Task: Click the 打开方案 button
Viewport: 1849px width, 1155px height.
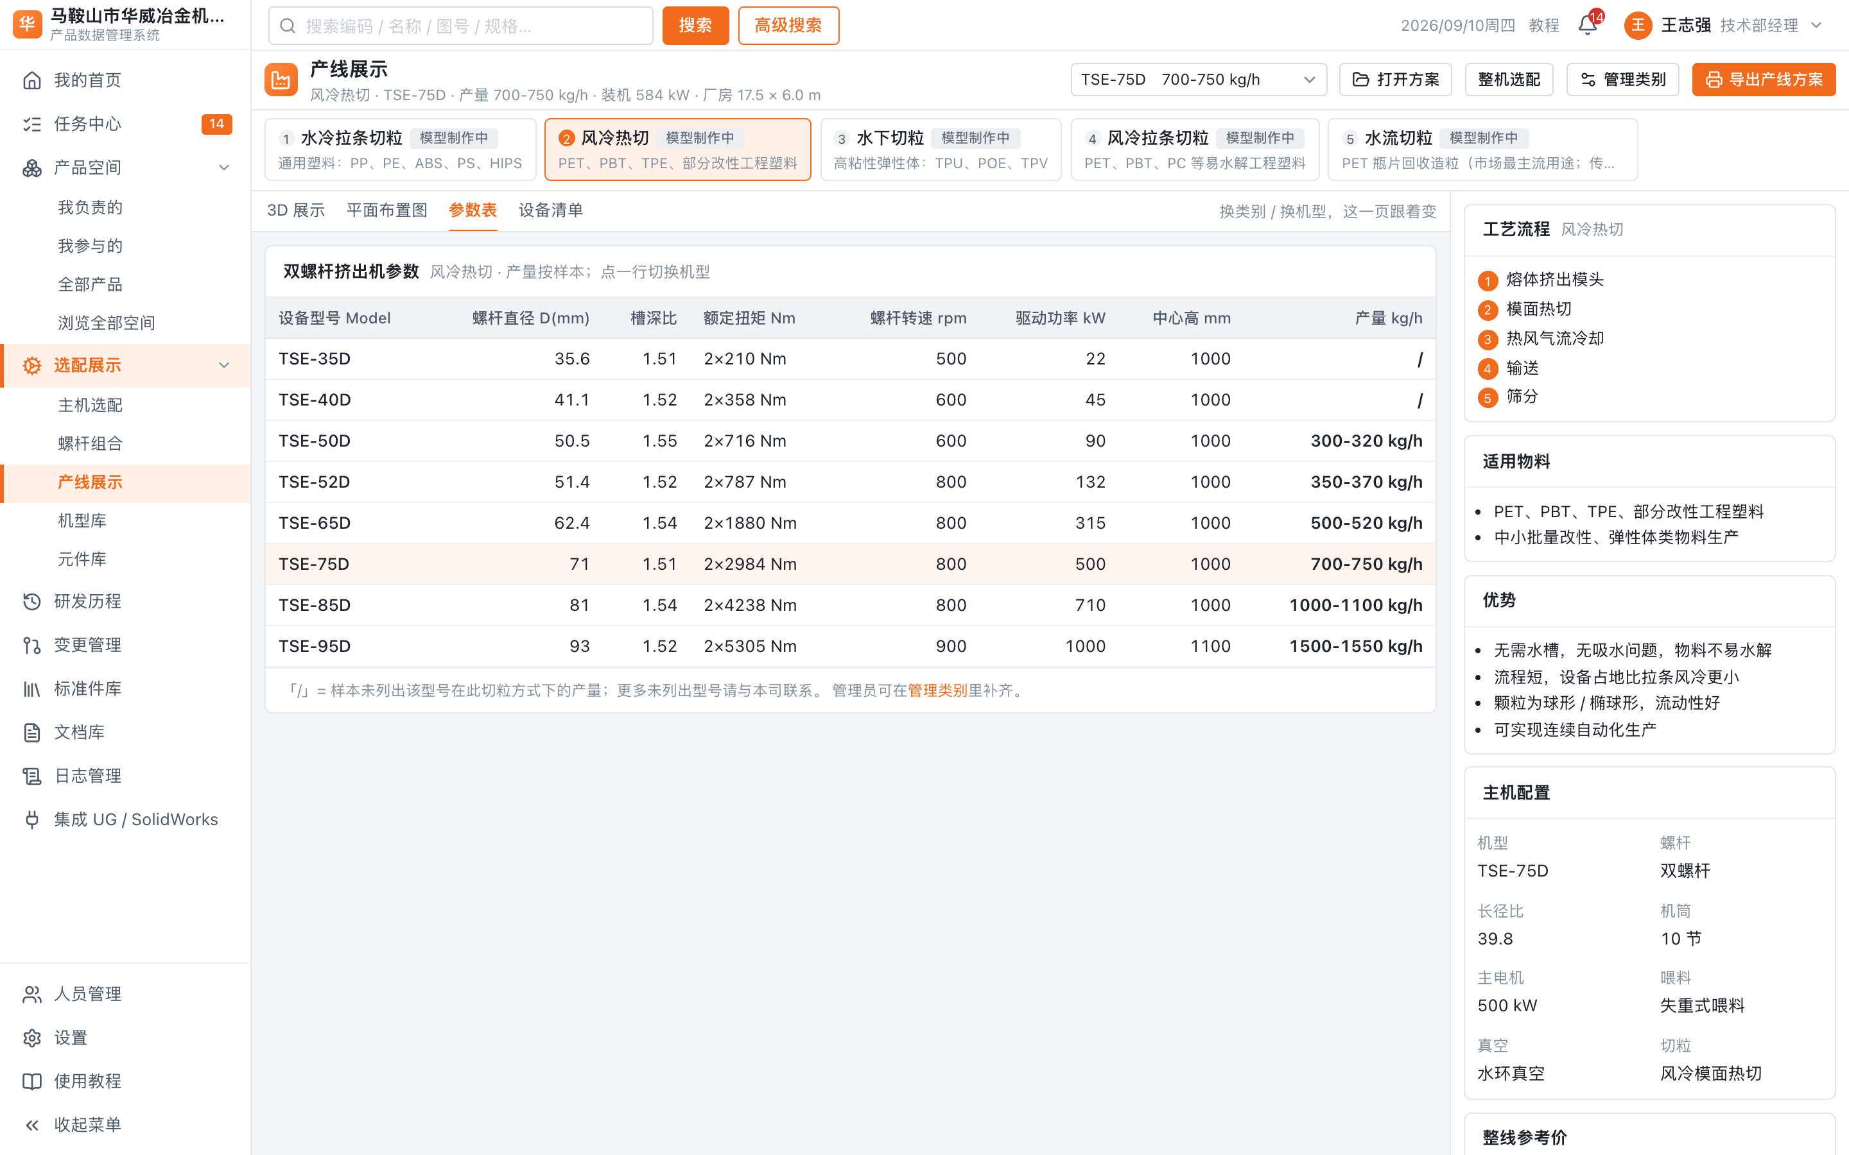Action: 1395,80
